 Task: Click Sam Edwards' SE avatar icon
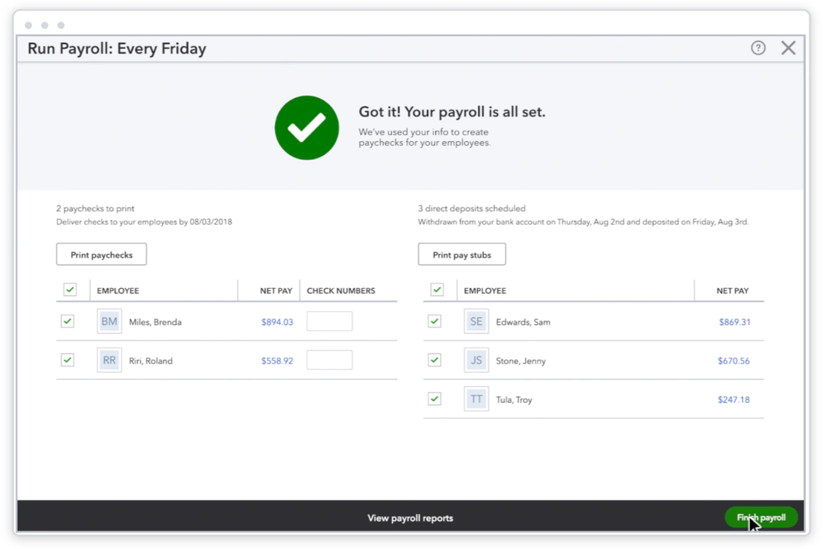click(476, 322)
